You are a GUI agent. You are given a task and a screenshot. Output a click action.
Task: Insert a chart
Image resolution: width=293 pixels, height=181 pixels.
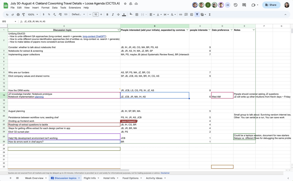(192, 15)
